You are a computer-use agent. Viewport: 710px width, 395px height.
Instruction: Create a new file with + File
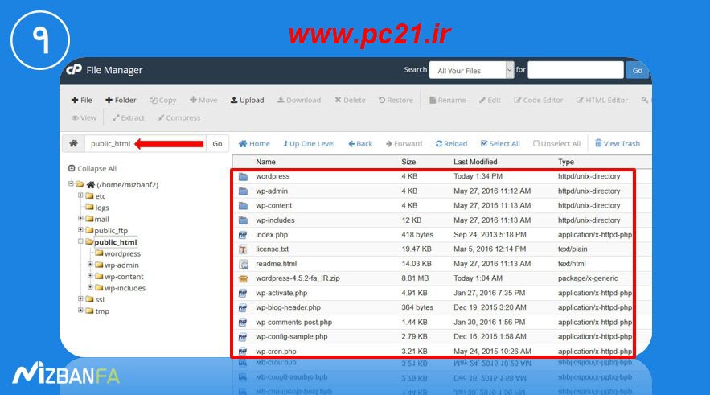pyautogui.click(x=81, y=100)
